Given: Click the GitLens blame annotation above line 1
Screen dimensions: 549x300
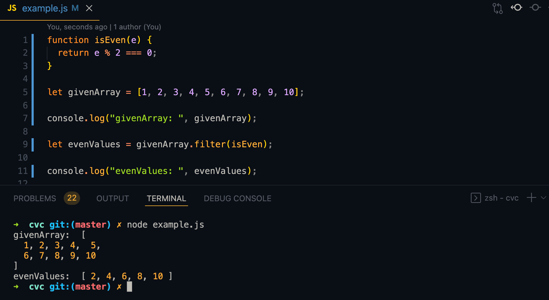Looking at the screenshot, I should point(104,27).
